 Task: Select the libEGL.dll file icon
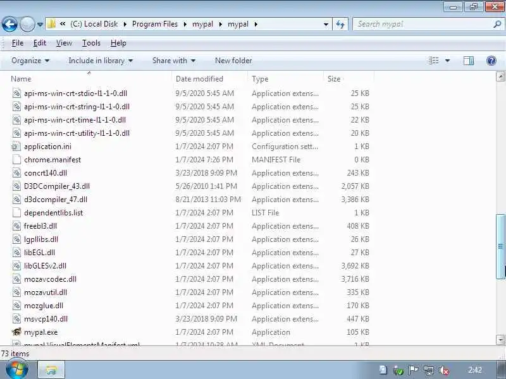tap(16, 252)
